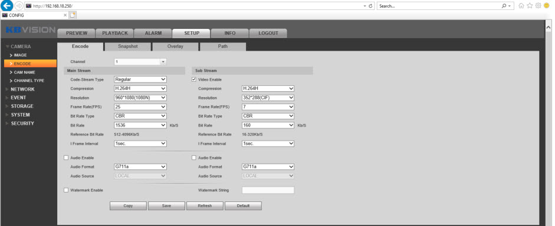Enable Main Stream Audio Enable checkbox
Screen dimensions: 555x226
point(66,158)
